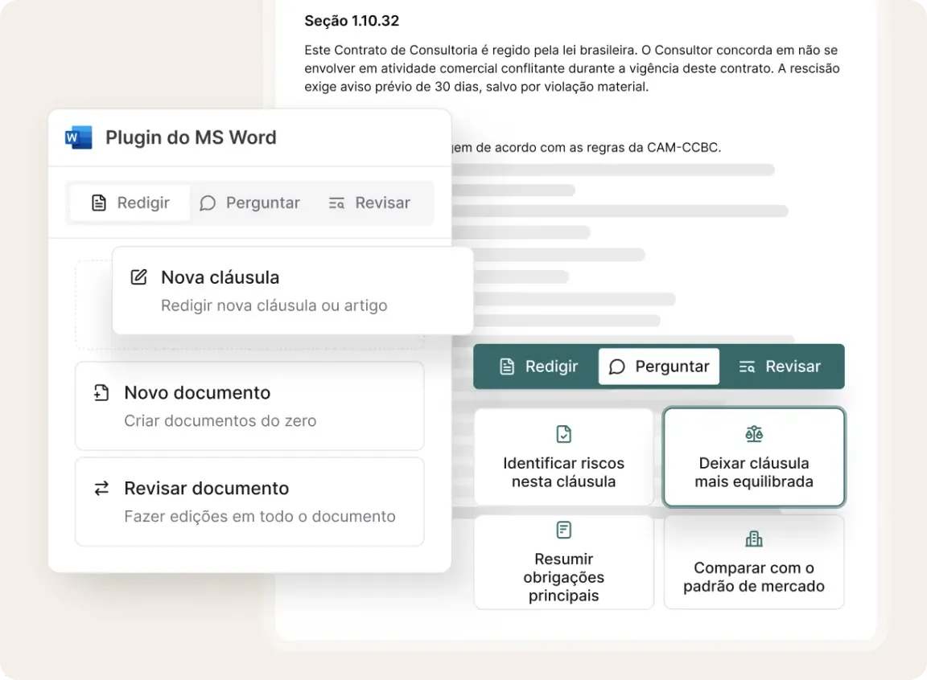Click the building icon above Comparar com o padrão
927x680 pixels.
[754, 539]
